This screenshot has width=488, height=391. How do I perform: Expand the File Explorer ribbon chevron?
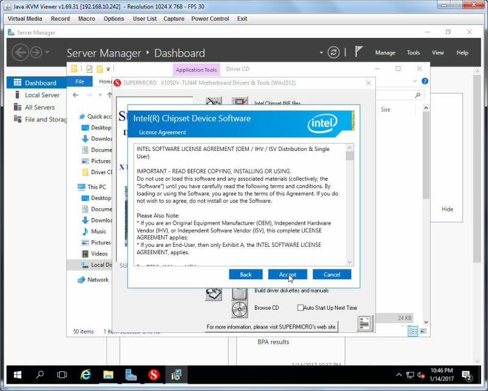click(x=415, y=81)
